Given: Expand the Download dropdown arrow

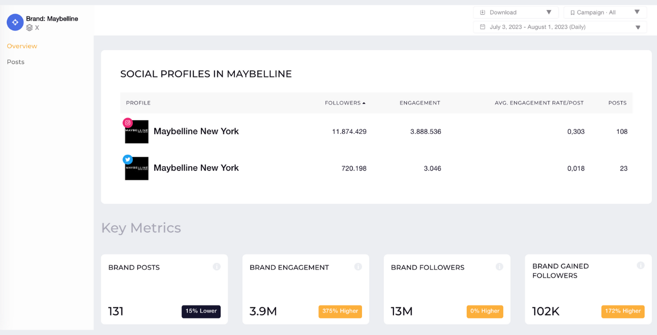Looking at the screenshot, I should coord(549,12).
